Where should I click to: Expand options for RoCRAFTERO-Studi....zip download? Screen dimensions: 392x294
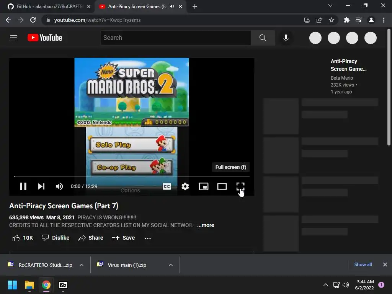(x=82, y=265)
